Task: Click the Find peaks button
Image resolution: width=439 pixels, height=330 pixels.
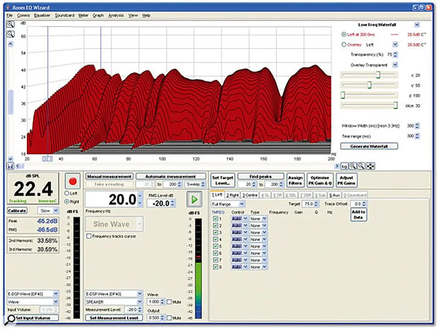Action: pyautogui.click(x=261, y=177)
